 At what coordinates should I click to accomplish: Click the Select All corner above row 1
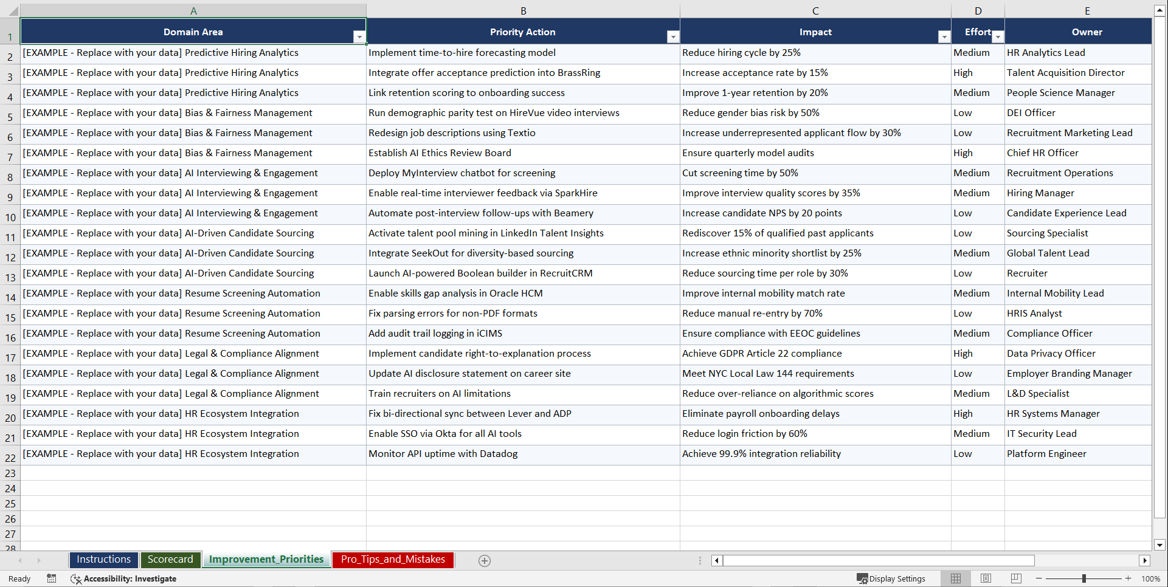[12, 10]
